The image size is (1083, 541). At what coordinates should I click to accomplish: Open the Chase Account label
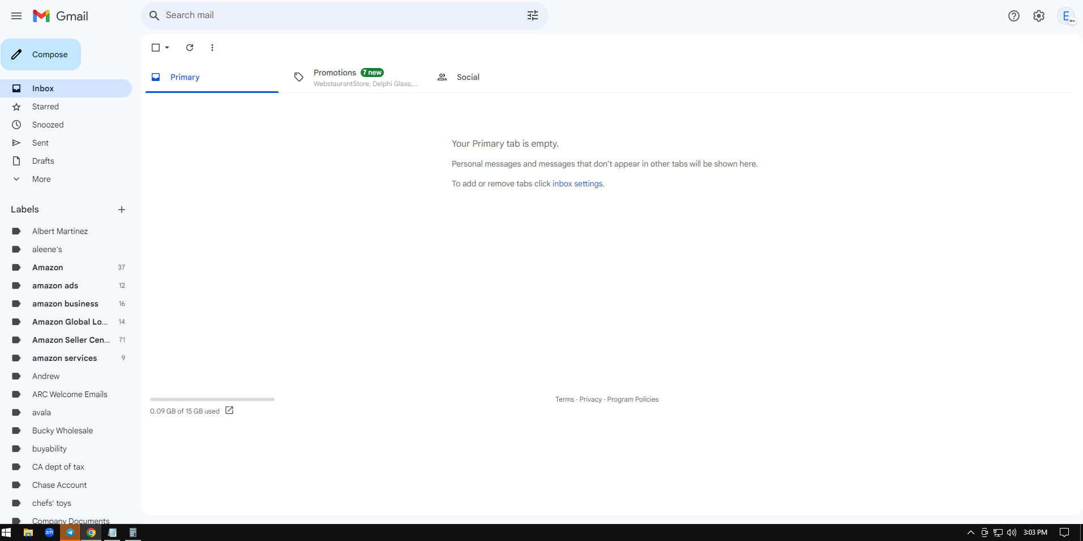66,485
